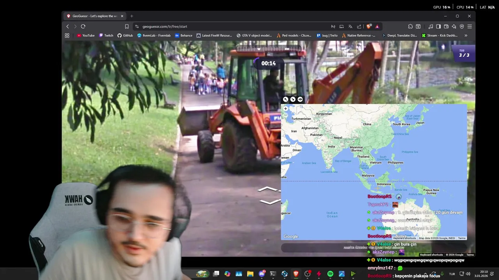Click the map's Terms link
The height and width of the screenshot is (280, 499).
[462, 238]
